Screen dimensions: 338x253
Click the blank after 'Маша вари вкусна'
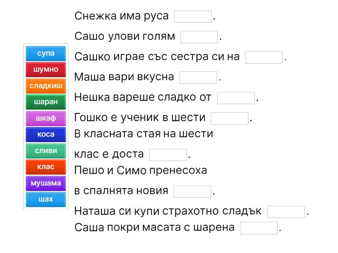point(198,77)
